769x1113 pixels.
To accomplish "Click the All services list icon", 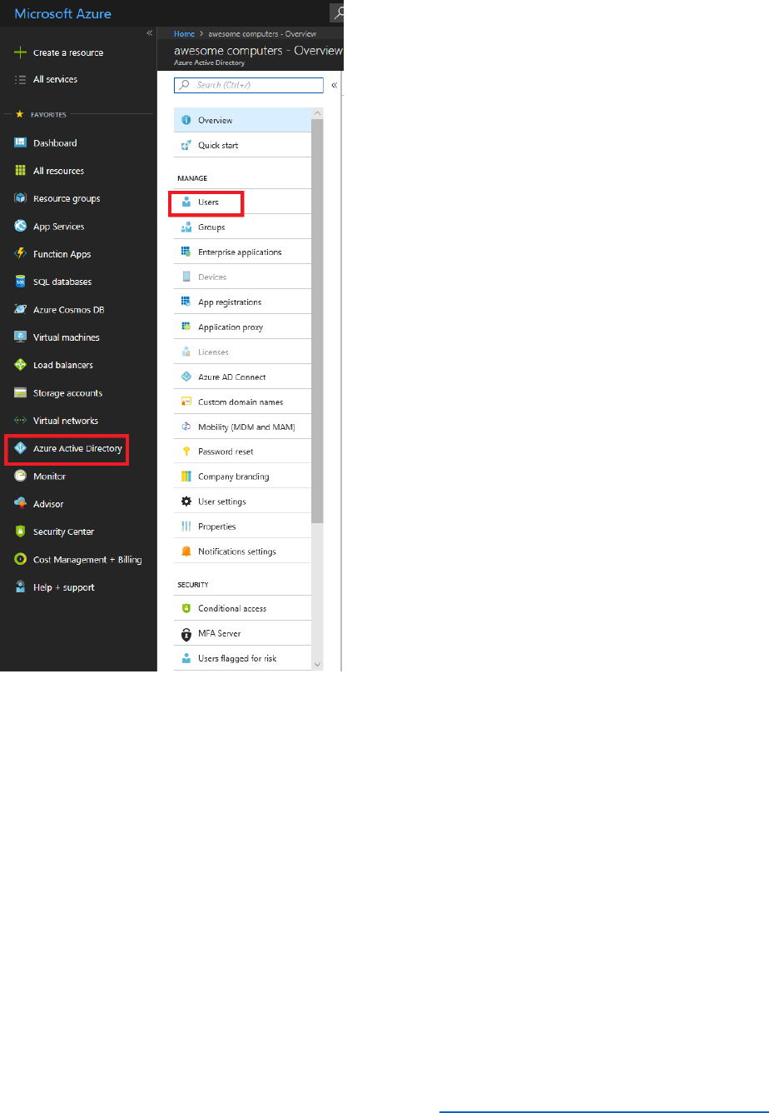I will coord(20,79).
